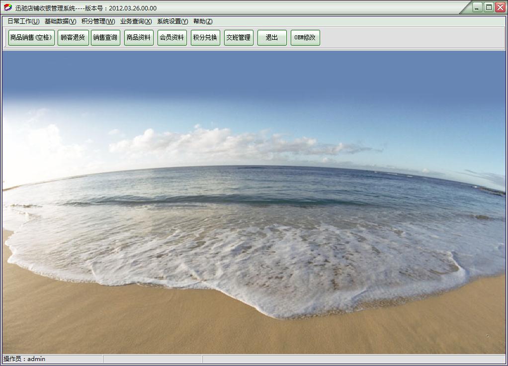This screenshot has width=508, height=366.
Task: Expand the 系统设置(Y) menu
Action: click(172, 21)
